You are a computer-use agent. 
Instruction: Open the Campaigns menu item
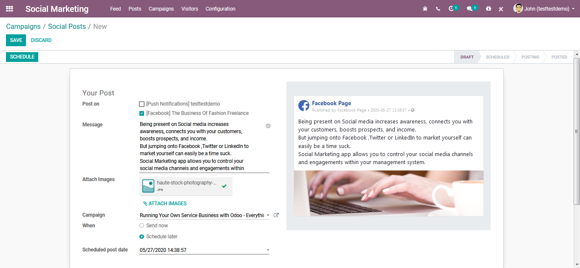coord(161,8)
